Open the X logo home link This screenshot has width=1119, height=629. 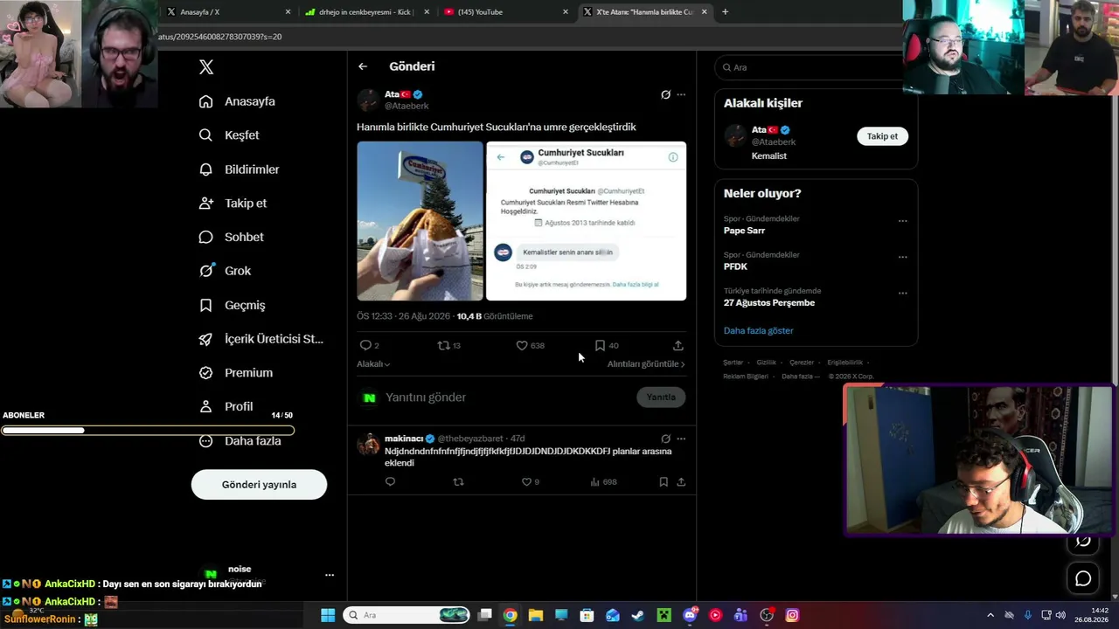point(206,67)
